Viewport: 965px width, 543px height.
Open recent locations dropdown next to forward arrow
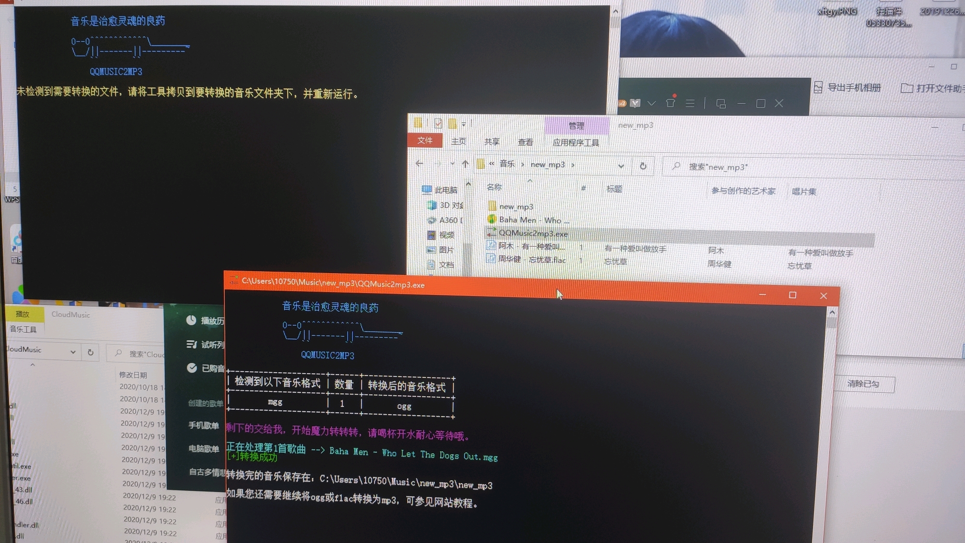tap(452, 164)
